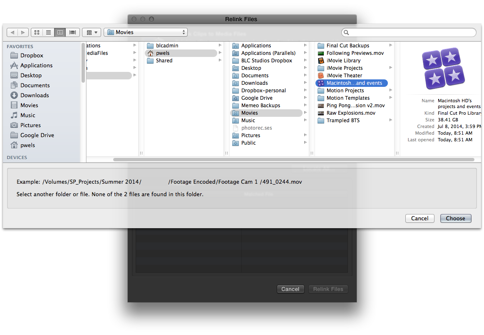Select the iMovie Library file
Image resolution: width=484 pixels, height=335 pixels.
(x=343, y=61)
